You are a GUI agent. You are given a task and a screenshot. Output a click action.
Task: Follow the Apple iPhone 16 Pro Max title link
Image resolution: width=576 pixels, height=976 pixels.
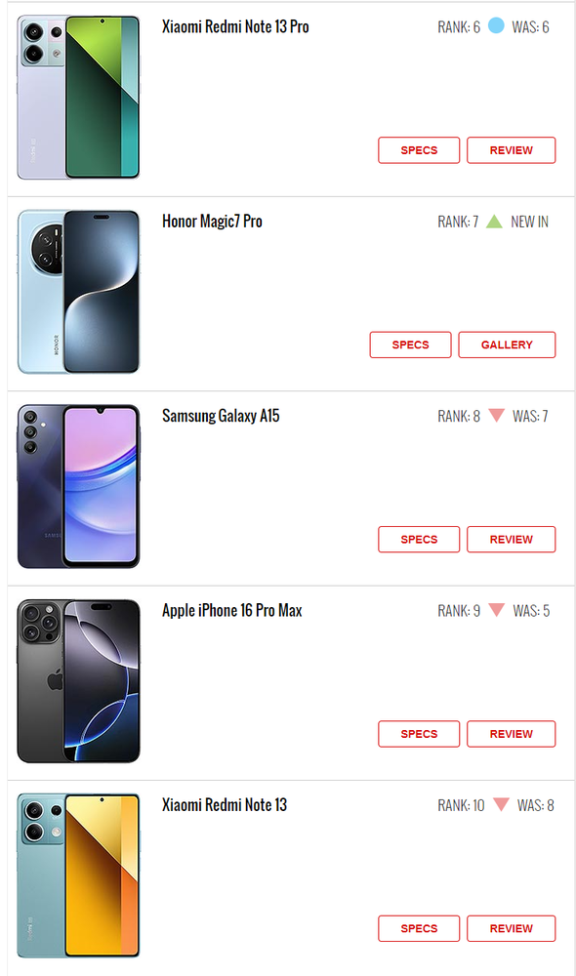tap(232, 610)
